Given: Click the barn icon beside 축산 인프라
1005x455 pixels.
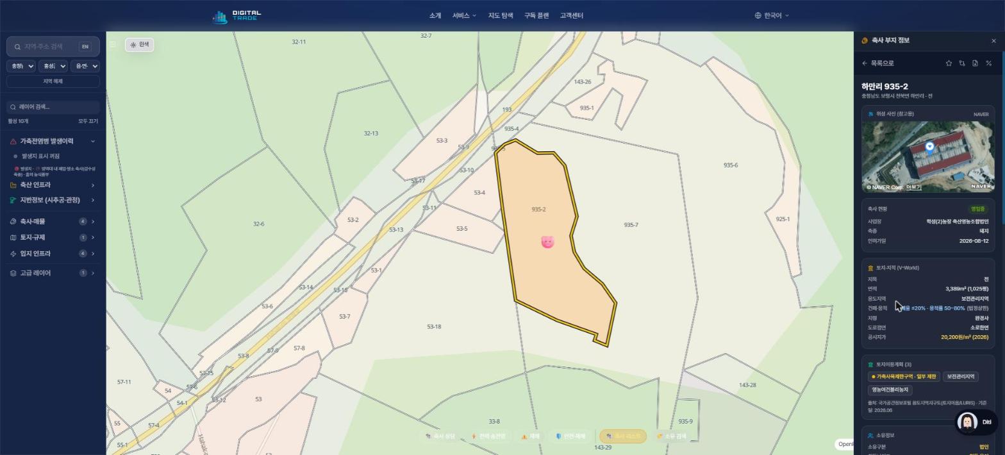Looking at the screenshot, I should [x=13, y=185].
